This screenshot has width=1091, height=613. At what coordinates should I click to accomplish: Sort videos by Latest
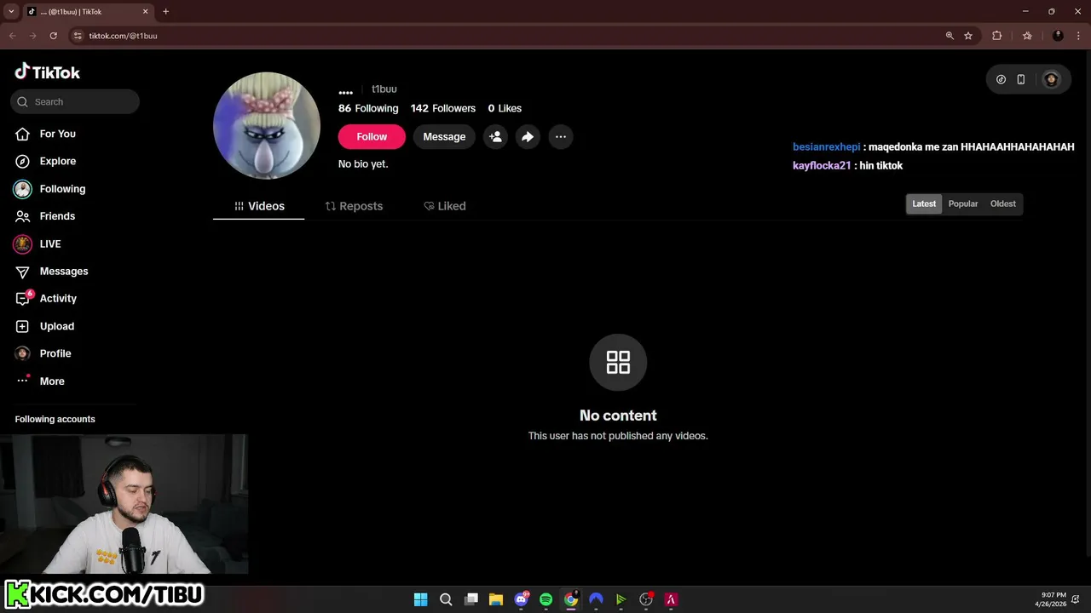924,203
